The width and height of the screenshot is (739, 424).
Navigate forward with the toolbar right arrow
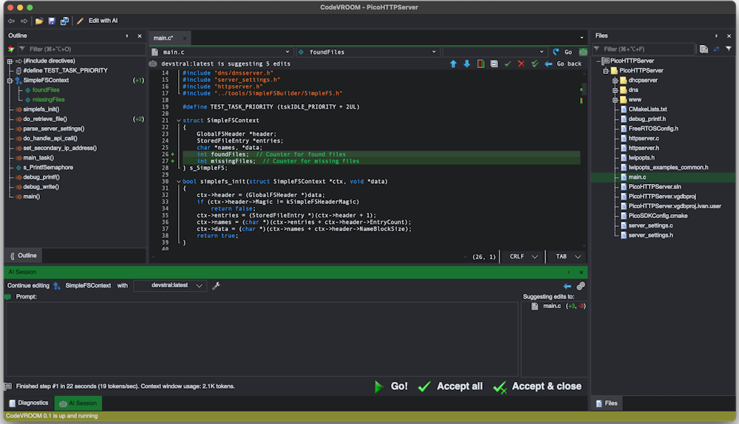pos(24,21)
